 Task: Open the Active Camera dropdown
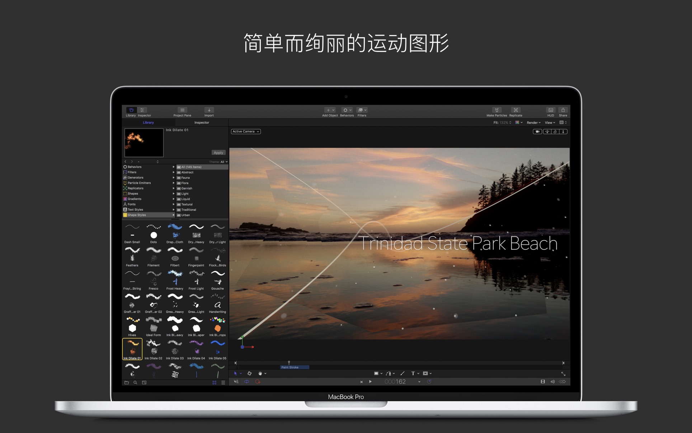click(245, 131)
